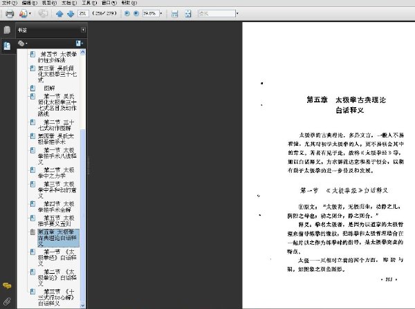Click the bookmarks scrollbar down arrow
Image resolution: width=415 pixels, height=309 pixels.
click(83, 305)
